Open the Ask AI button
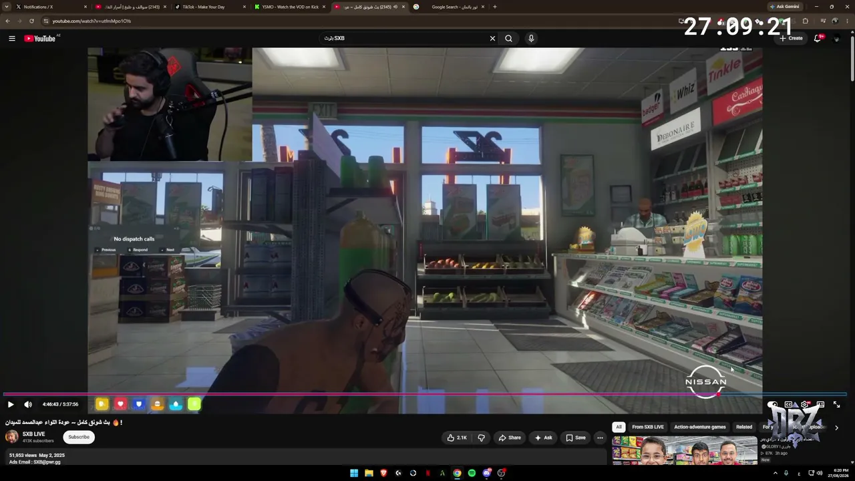 (x=543, y=438)
